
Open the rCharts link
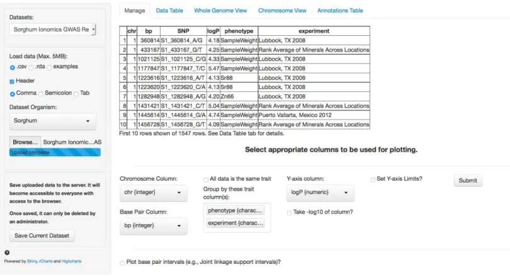point(45,261)
